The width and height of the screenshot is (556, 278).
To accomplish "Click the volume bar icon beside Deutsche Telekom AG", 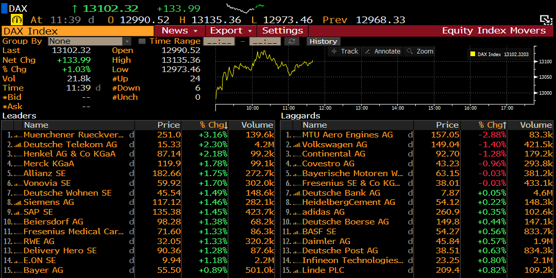I will coord(18,145).
